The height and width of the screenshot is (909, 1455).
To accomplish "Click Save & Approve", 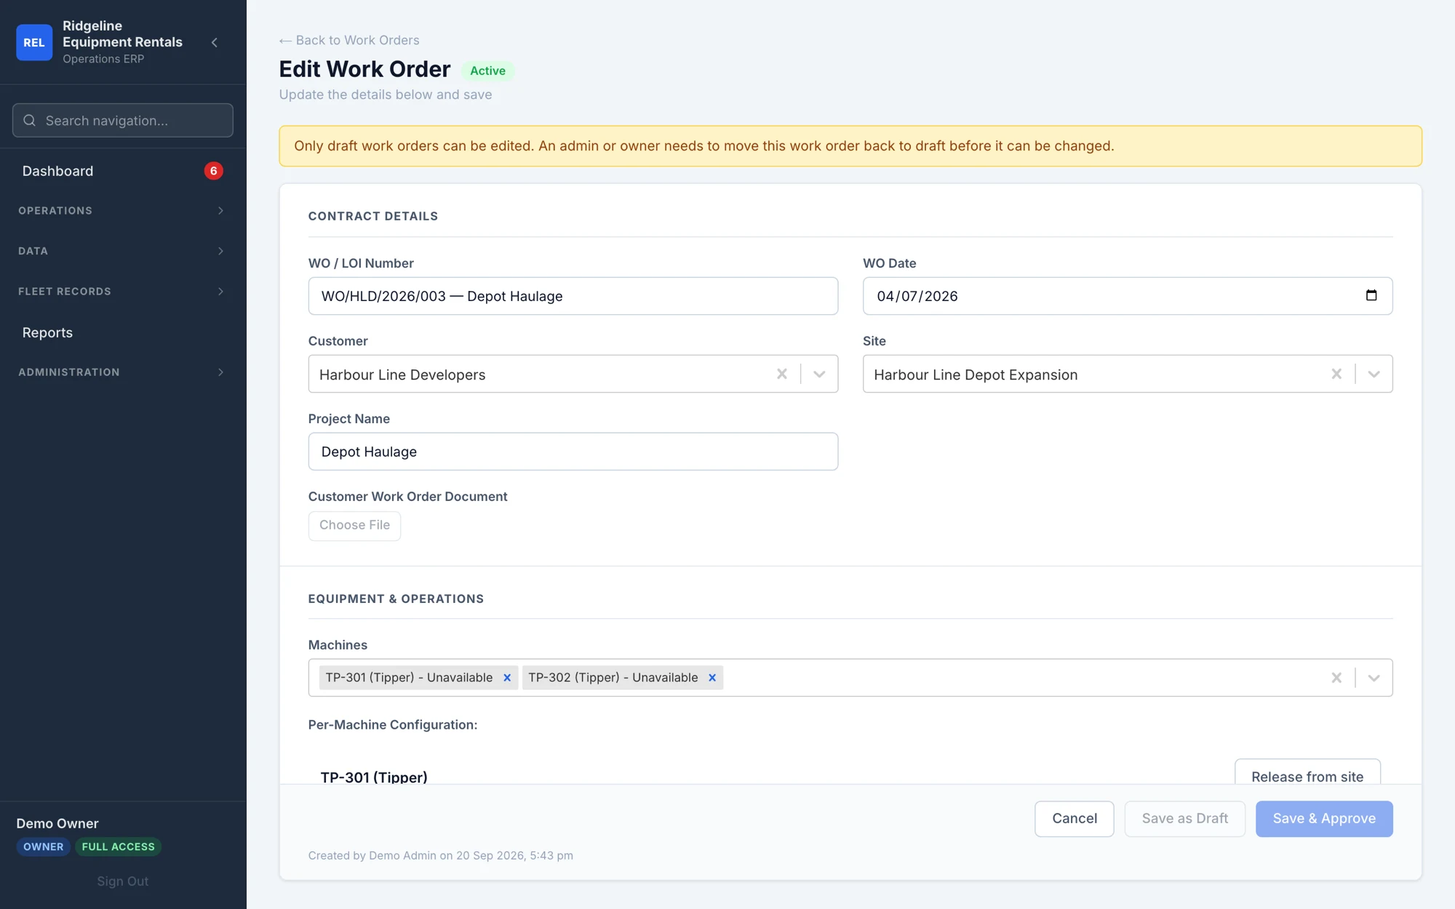I will pos(1324,819).
